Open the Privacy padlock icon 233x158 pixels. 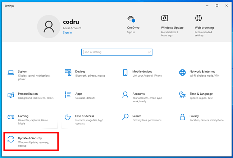tap(182, 117)
